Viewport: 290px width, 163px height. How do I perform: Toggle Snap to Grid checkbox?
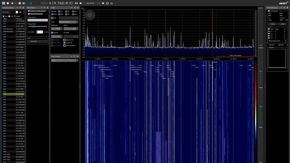(x=64, y=40)
